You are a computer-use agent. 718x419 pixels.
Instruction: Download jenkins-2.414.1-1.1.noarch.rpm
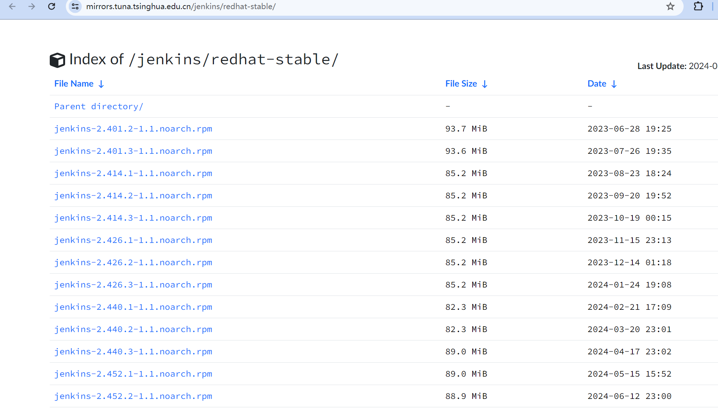point(133,173)
